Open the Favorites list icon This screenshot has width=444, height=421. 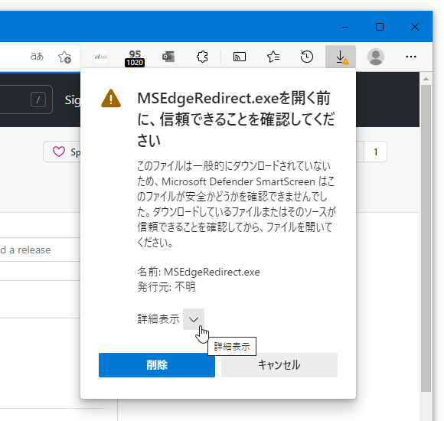tap(273, 57)
